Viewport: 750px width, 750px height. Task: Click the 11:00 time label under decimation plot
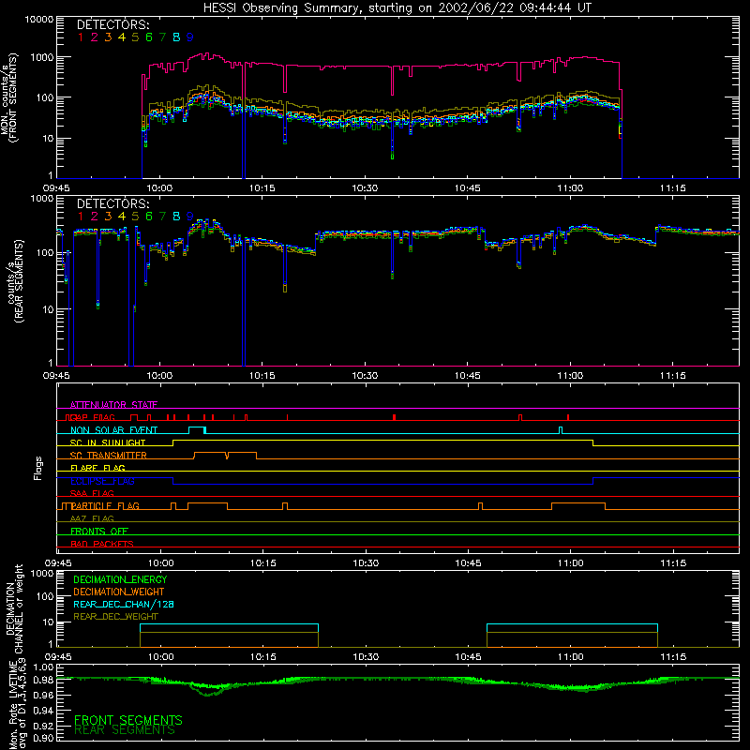(571, 657)
